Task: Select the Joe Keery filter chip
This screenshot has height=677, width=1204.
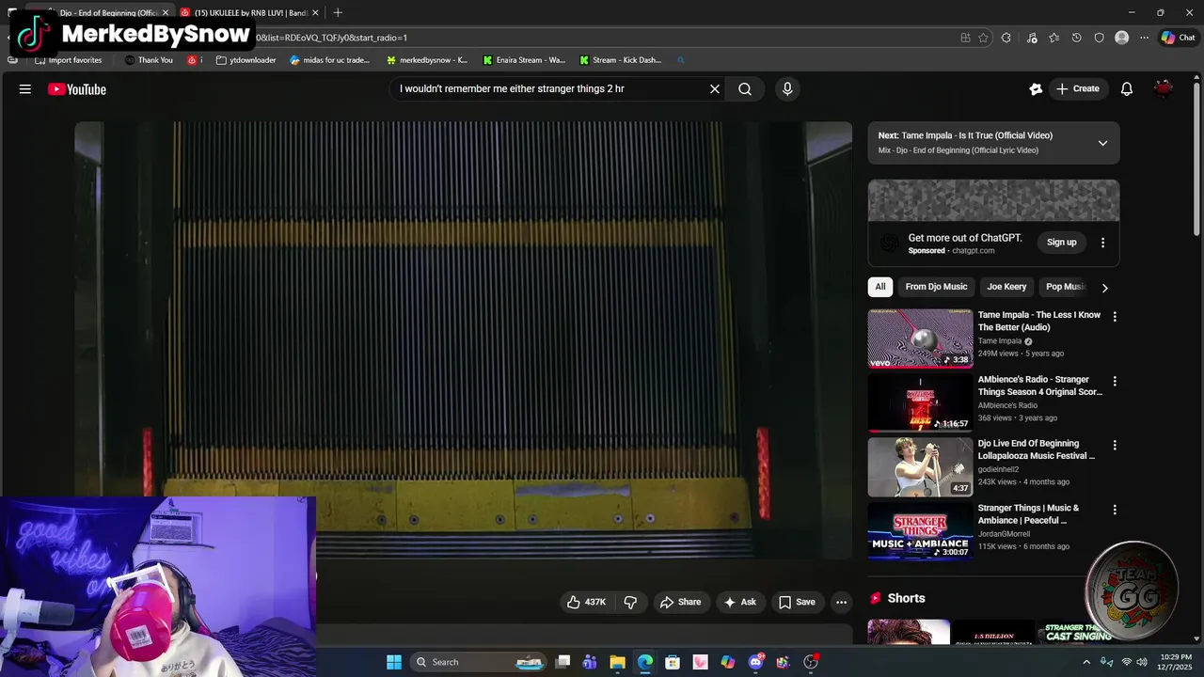Action: coord(1006,287)
